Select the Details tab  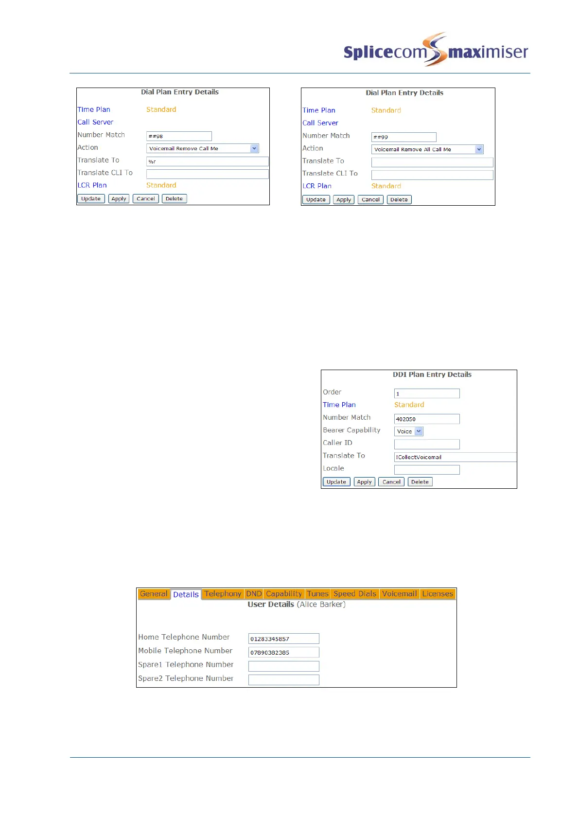[186, 594]
